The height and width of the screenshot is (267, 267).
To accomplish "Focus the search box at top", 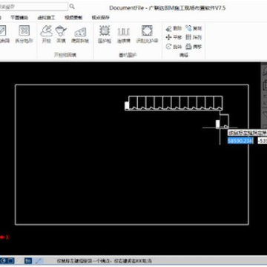I will [33, 7].
